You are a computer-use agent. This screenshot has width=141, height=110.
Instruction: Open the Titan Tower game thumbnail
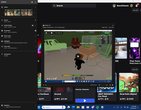point(135,48)
